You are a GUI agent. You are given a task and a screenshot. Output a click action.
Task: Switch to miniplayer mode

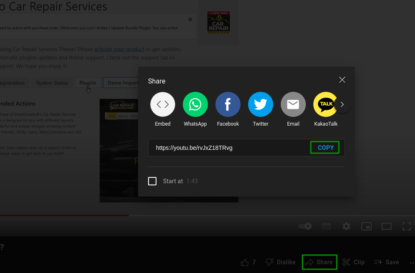(x=366, y=226)
